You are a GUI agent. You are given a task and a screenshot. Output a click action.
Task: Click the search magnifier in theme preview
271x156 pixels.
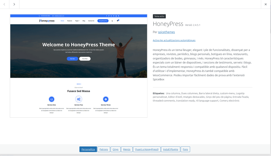pos(112,21)
